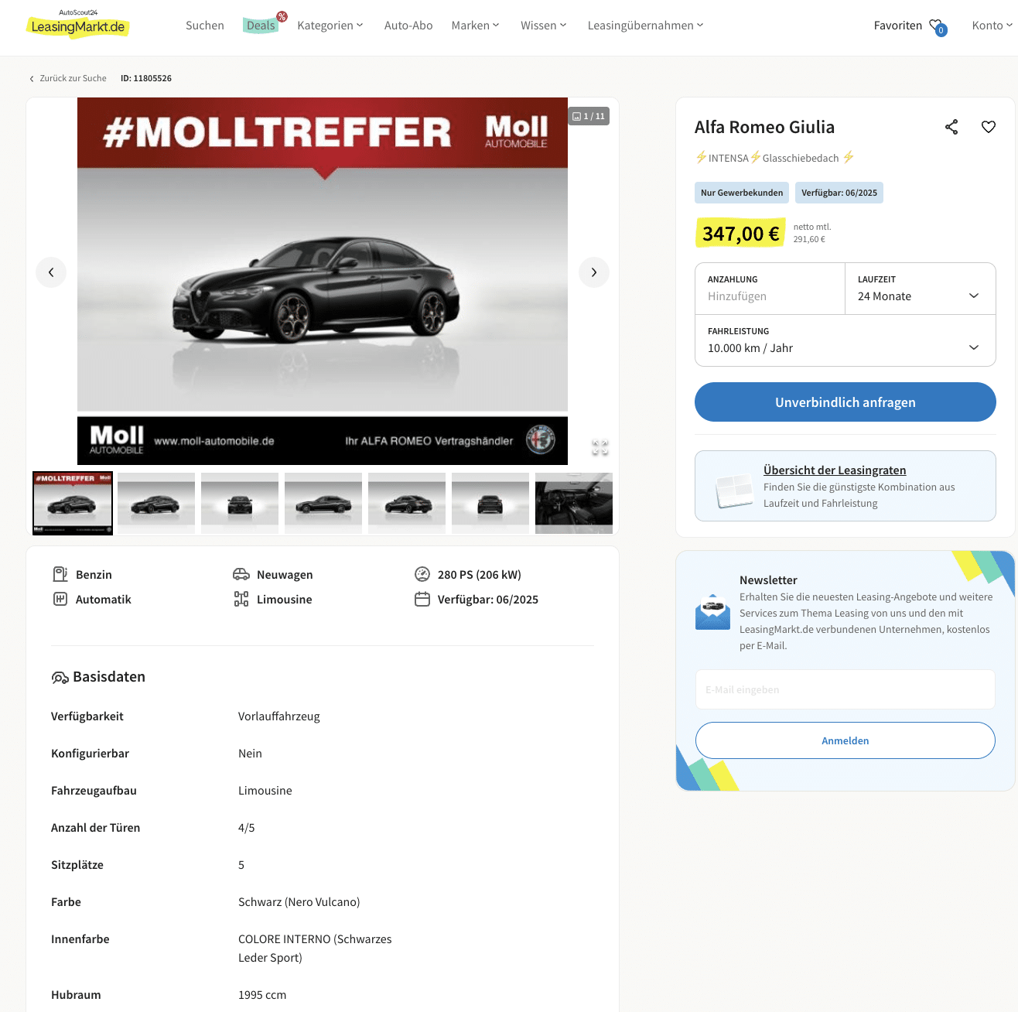Image resolution: width=1018 pixels, height=1012 pixels.
Task: Go to previous image with left arrow
Action: click(x=51, y=272)
